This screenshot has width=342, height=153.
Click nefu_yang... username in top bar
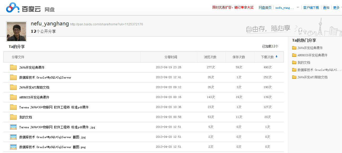285,8
